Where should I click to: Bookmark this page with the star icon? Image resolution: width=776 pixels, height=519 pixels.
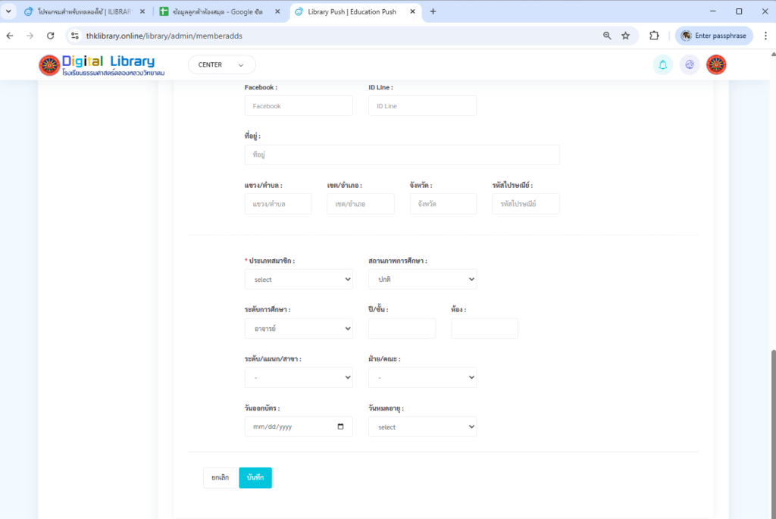(625, 36)
